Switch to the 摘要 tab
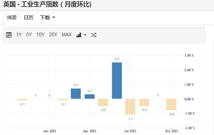 [x=12, y=18]
